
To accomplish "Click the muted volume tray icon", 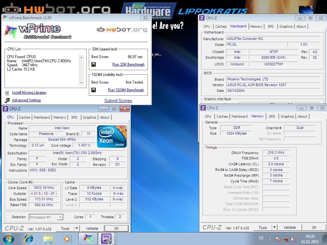I will tap(293, 239).
